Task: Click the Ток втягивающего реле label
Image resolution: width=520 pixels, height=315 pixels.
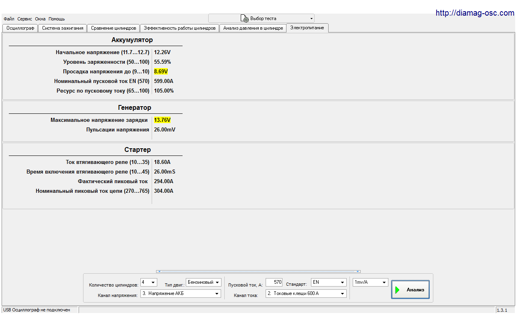Action: [x=108, y=162]
